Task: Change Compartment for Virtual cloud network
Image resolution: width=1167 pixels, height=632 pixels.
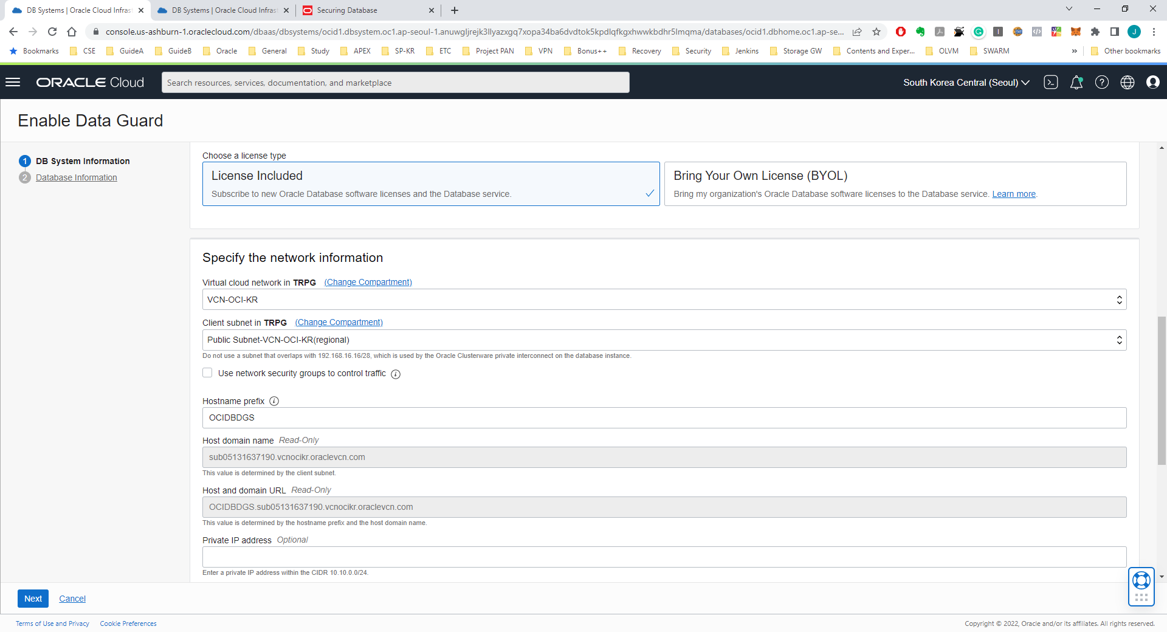Action: coord(368,283)
